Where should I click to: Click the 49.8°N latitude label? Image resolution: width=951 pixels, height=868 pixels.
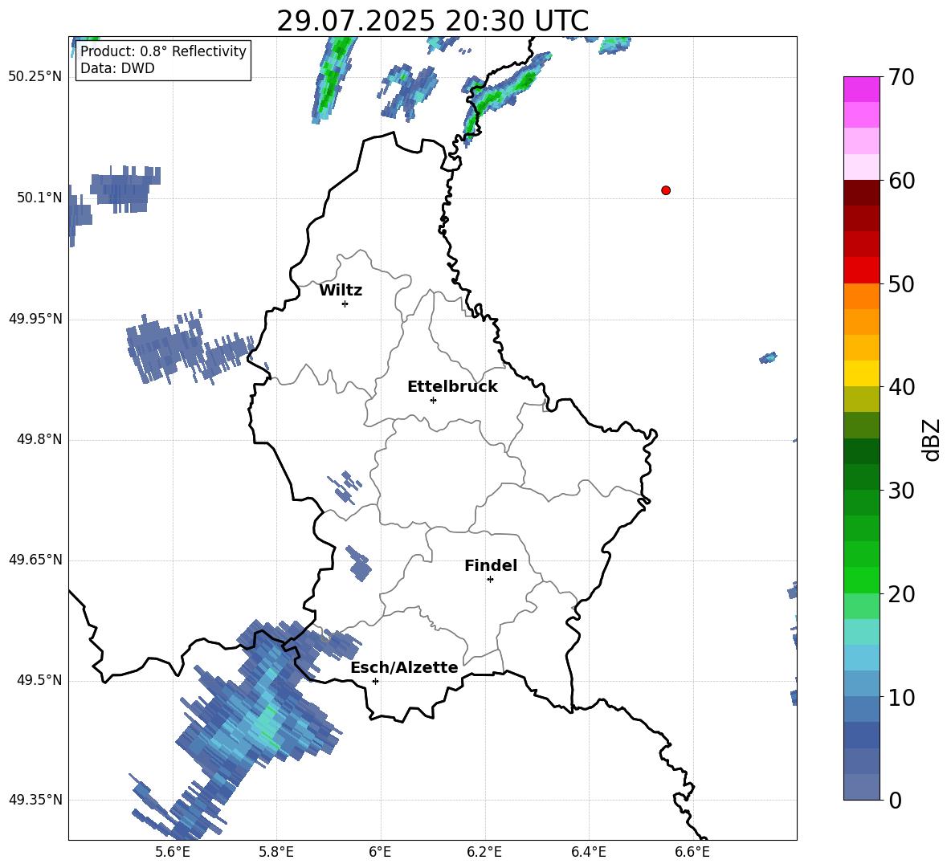39,439
